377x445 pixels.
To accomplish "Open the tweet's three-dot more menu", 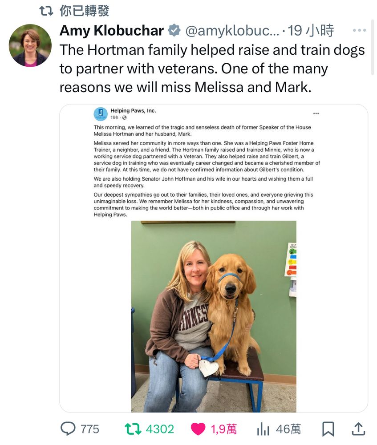I will (x=359, y=30).
